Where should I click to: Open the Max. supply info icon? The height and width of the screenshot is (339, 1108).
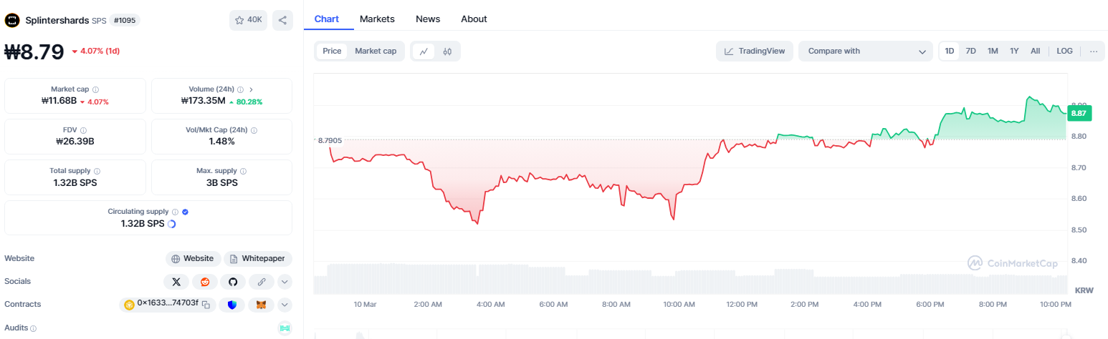coord(244,171)
